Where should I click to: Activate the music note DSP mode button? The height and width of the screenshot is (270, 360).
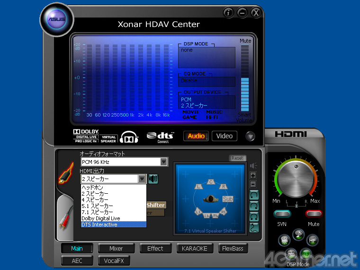click(x=298, y=234)
